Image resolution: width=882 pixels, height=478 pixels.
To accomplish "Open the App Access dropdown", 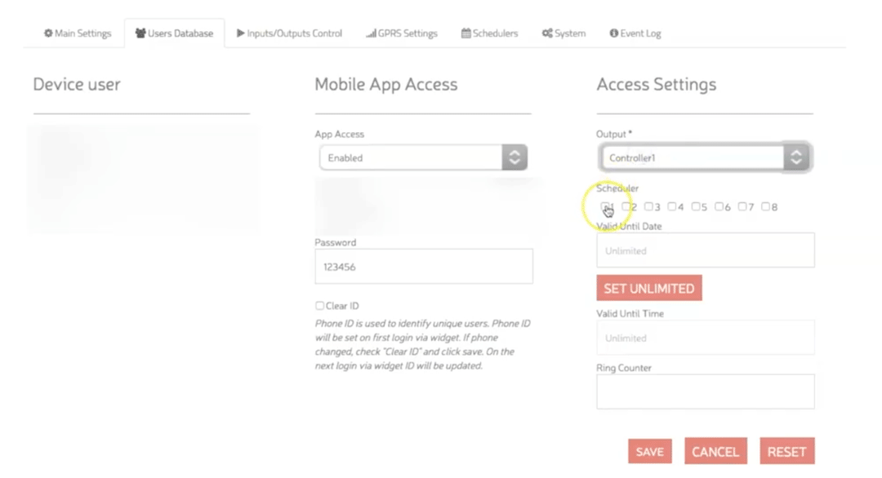I will pyautogui.click(x=423, y=157).
